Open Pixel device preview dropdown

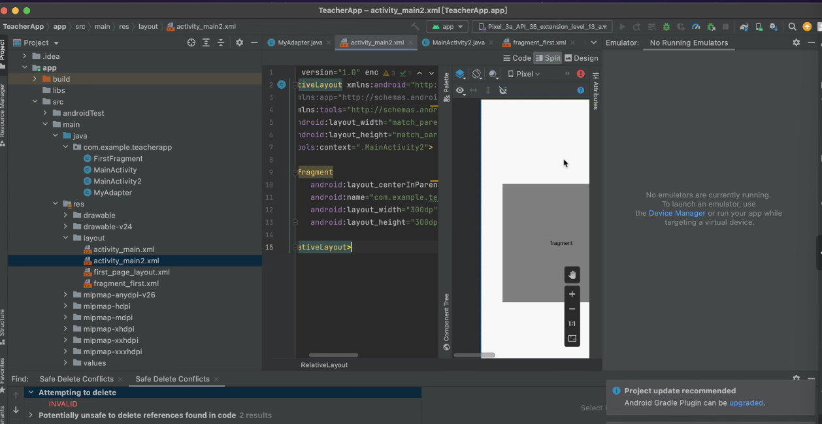(524, 74)
